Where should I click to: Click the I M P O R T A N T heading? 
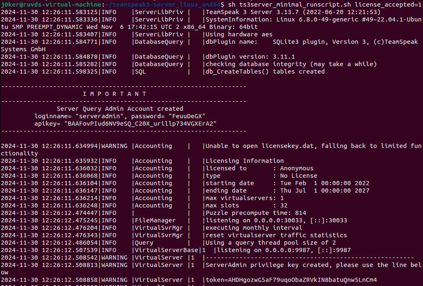[114, 94]
